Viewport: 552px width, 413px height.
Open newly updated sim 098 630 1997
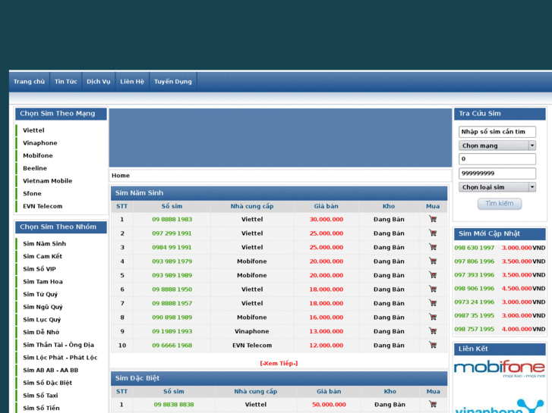[x=475, y=248]
